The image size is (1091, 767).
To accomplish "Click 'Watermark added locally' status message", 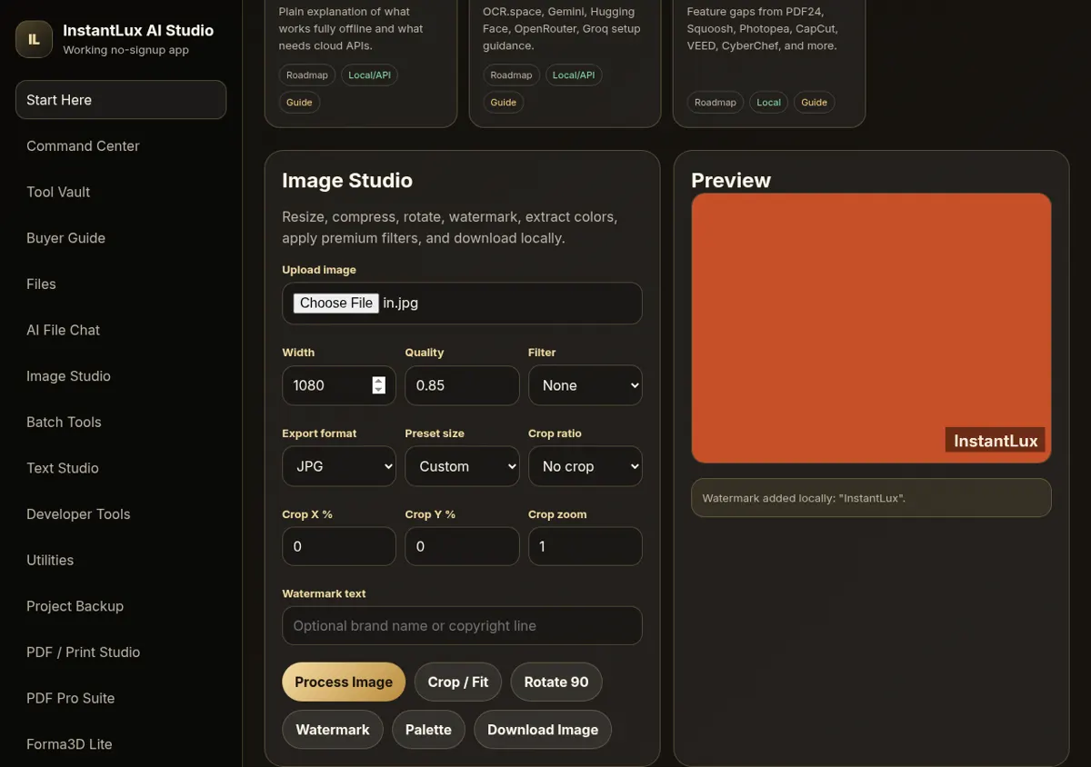I will (871, 498).
